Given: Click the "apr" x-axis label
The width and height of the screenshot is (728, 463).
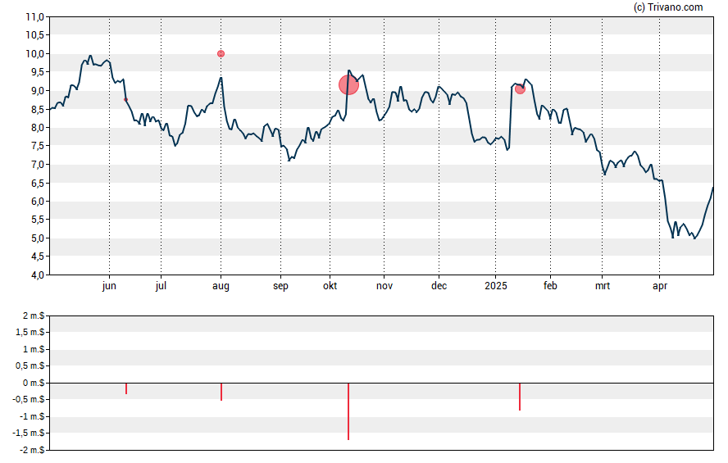Looking at the screenshot, I should pos(660,286).
